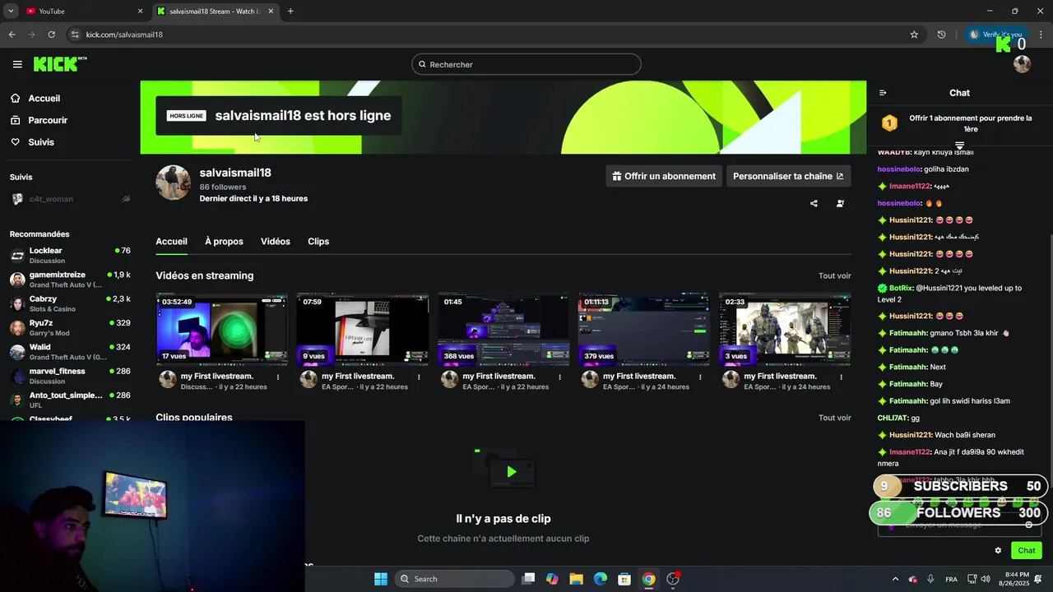The image size is (1053, 592).
Task: Reload the page with refresh button
Action: pyautogui.click(x=51, y=35)
